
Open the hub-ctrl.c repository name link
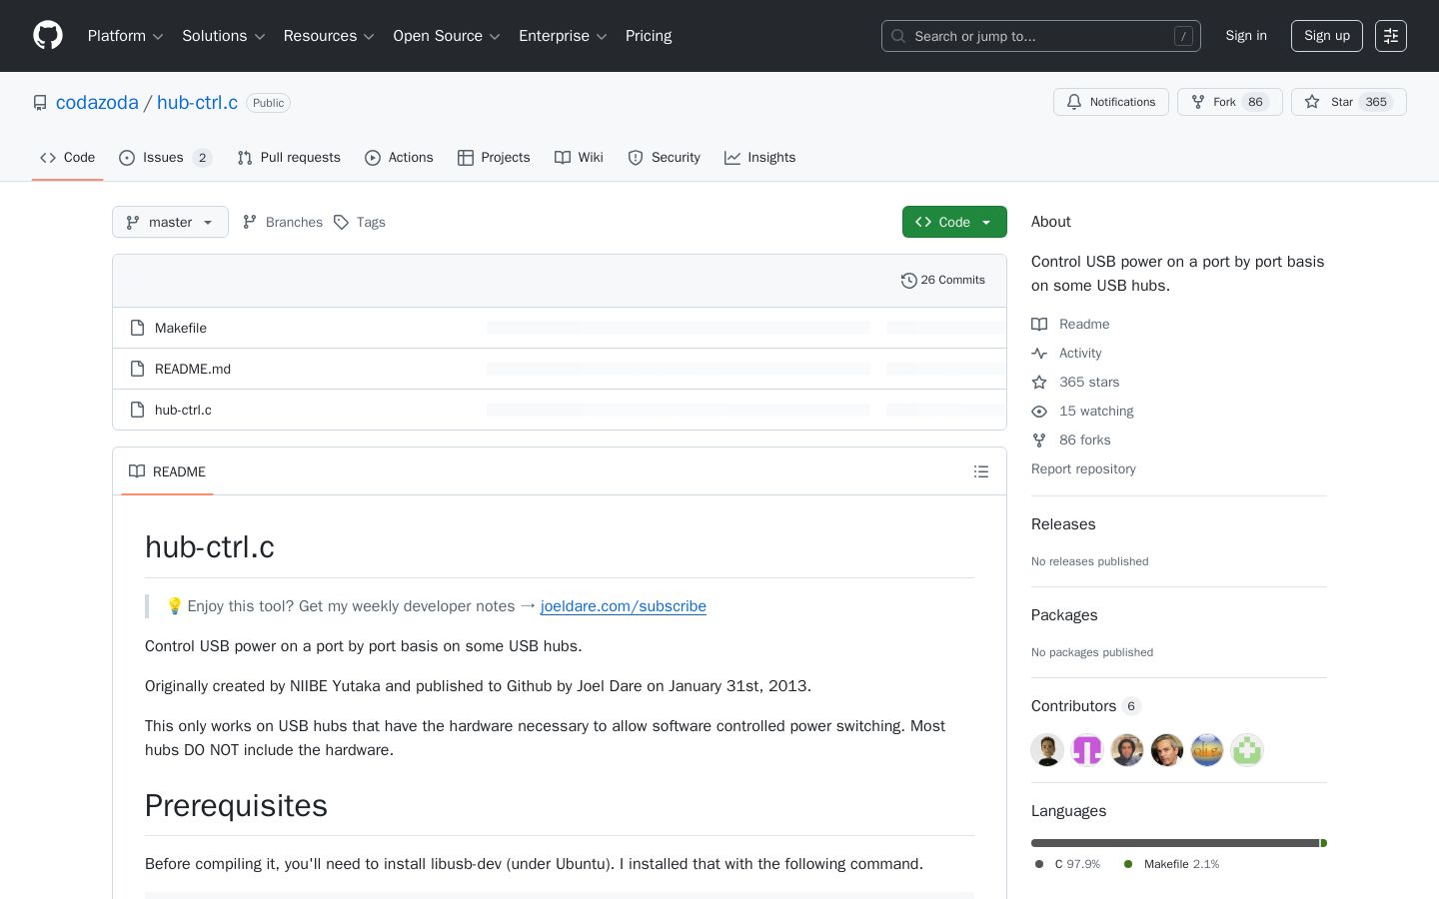[197, 103]
